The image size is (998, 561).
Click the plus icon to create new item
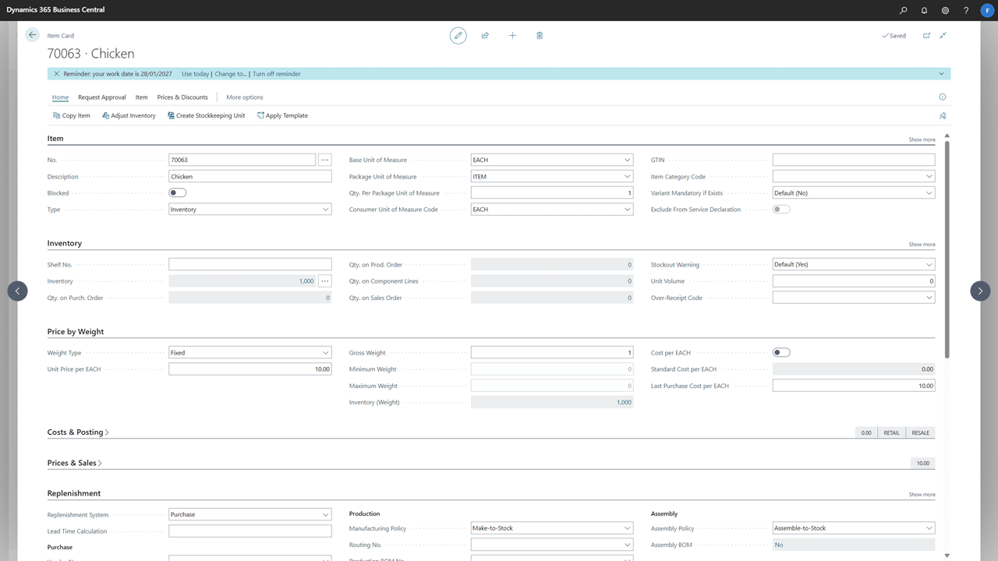coord(512,35)
